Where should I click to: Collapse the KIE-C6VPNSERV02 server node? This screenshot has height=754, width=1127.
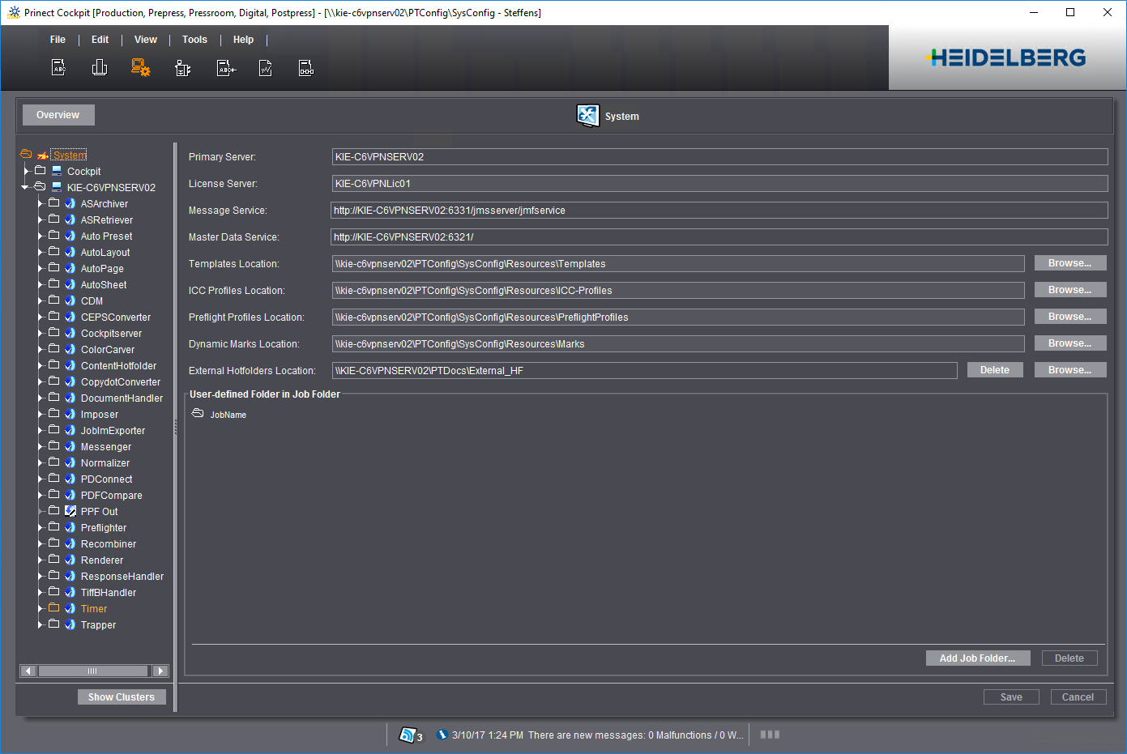point(25,187)
